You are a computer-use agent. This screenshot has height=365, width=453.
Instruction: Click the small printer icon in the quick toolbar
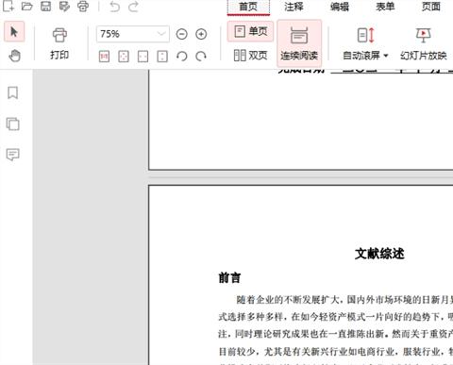point(83,7)
